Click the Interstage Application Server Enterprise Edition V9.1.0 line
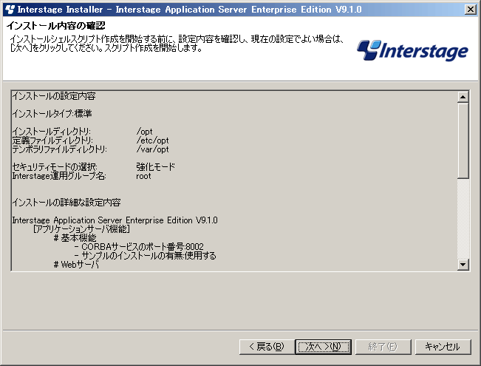The width and height of the screenshot is (481, 366). (115, 220)
